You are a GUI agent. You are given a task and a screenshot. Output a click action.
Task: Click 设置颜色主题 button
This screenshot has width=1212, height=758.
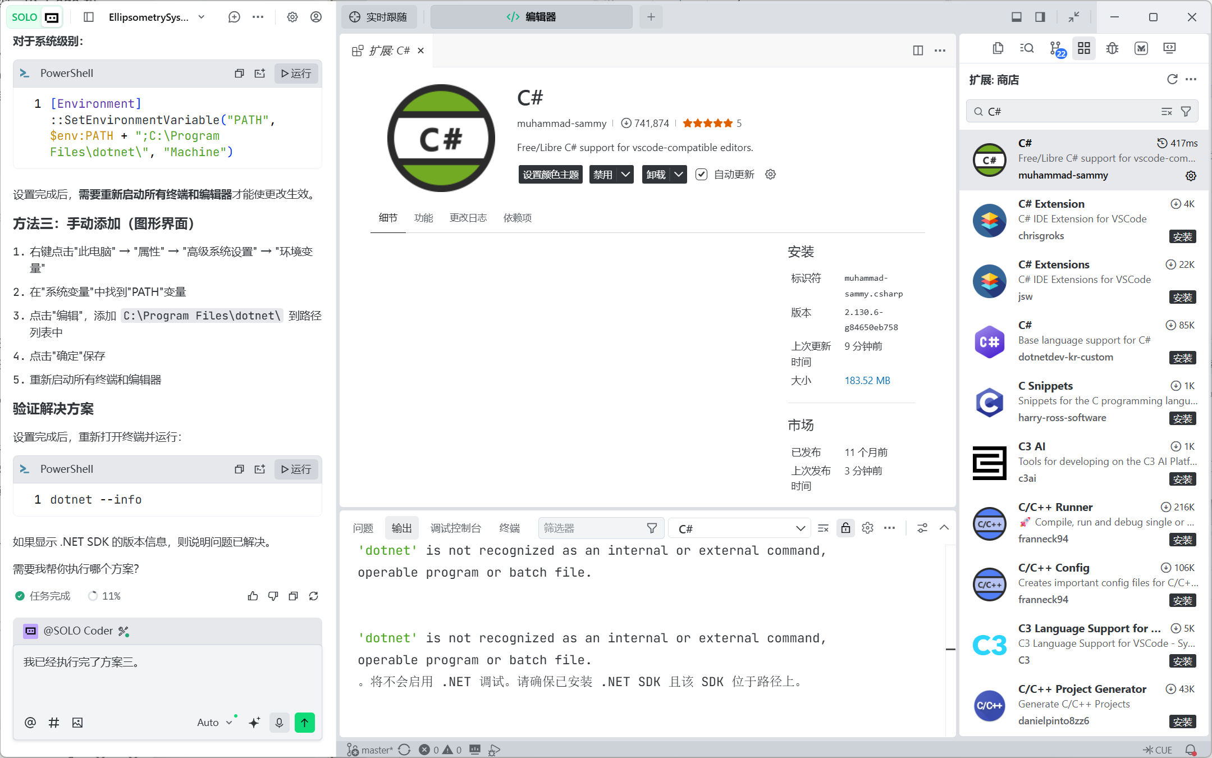[x=550, y=175]
